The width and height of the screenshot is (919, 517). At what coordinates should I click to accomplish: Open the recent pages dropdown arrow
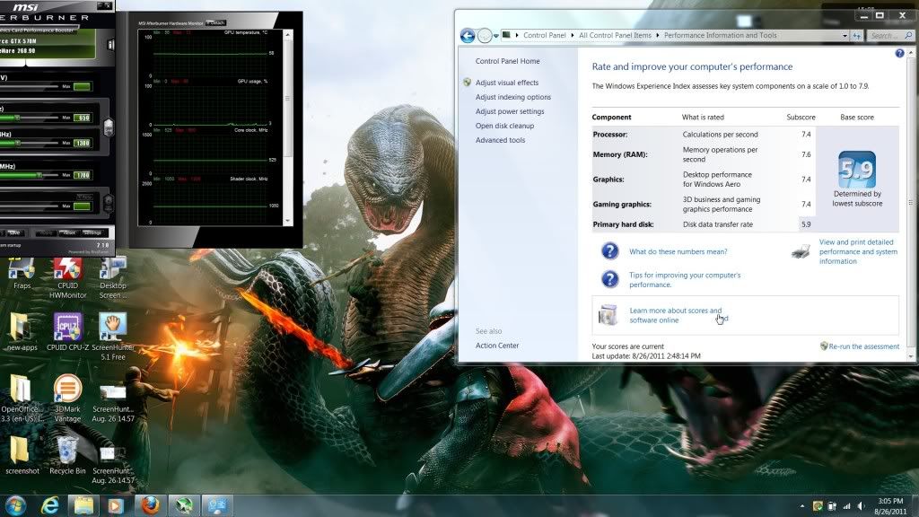496,36
